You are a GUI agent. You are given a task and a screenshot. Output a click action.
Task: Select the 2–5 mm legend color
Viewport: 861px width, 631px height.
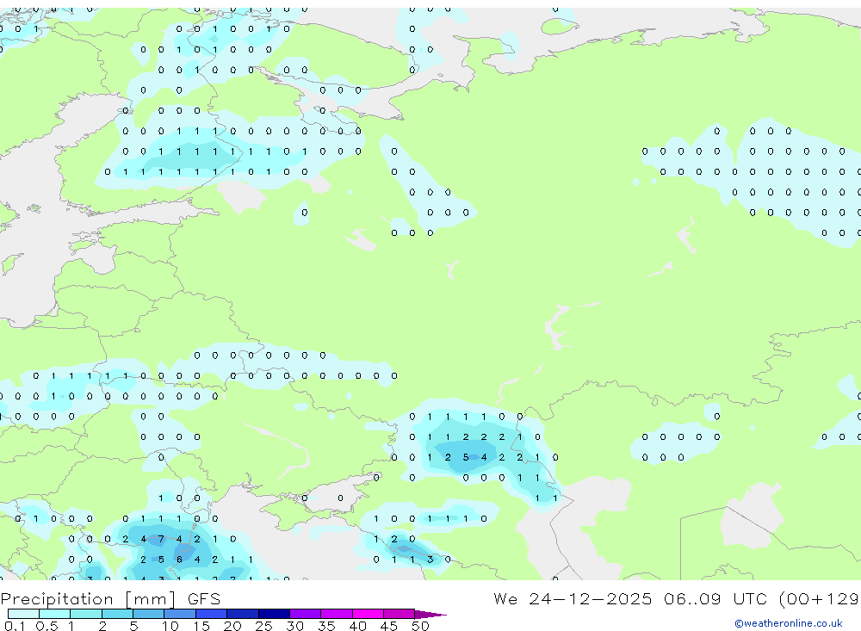(x=117, y=614)
